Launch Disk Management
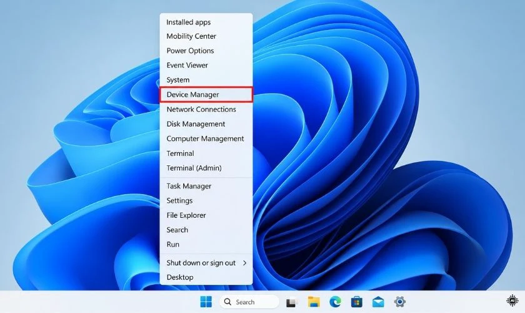The image size is (525, 313). (206, 124)
